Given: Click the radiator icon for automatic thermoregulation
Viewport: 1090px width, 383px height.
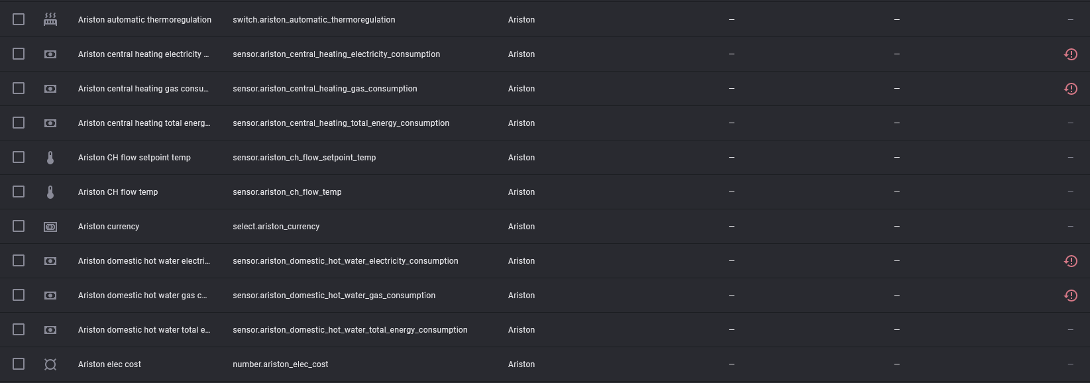Looking at the screenshot, I should (50, 19).
